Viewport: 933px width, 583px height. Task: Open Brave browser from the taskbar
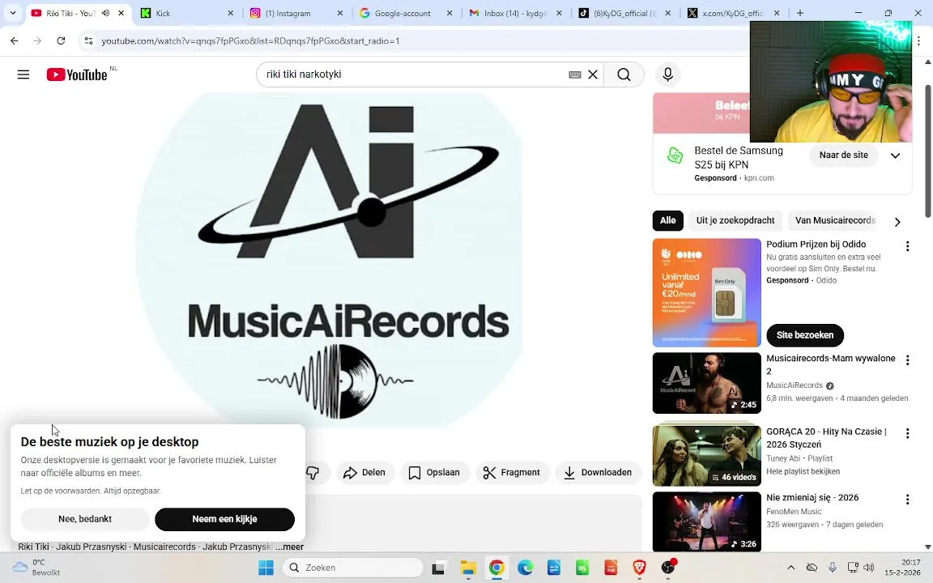[639, 568]
